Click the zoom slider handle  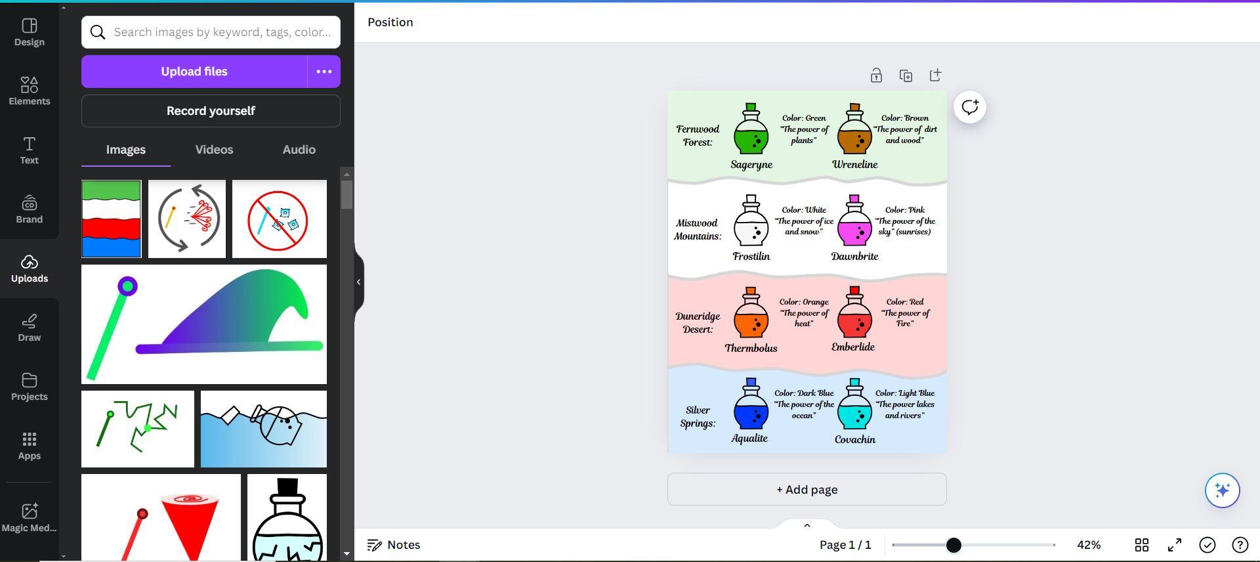tap(954, 545)
